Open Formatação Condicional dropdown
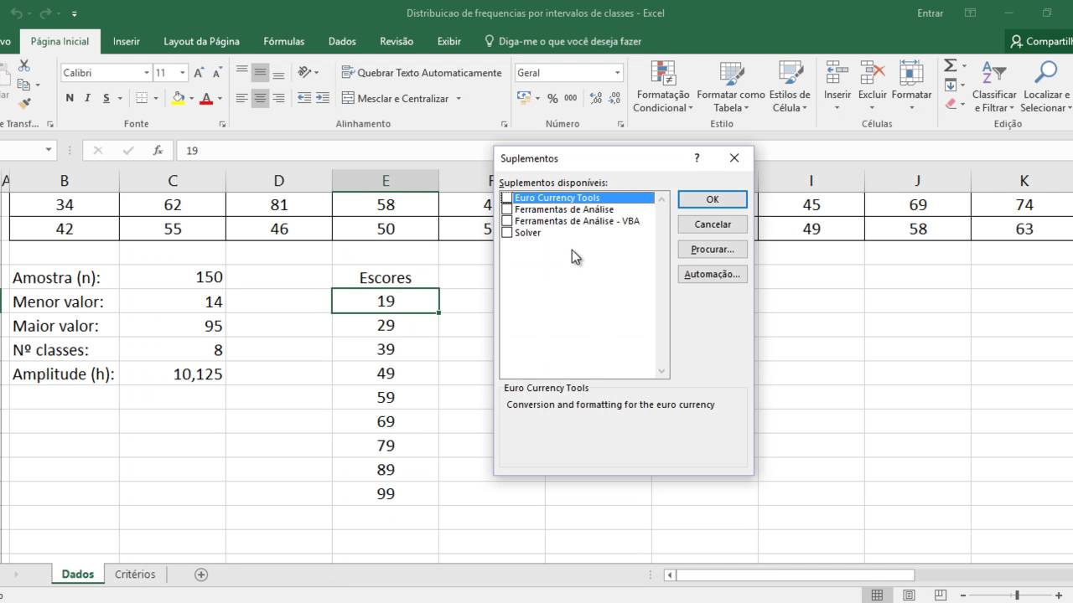 pyautogui.click(x=662, y=87)
